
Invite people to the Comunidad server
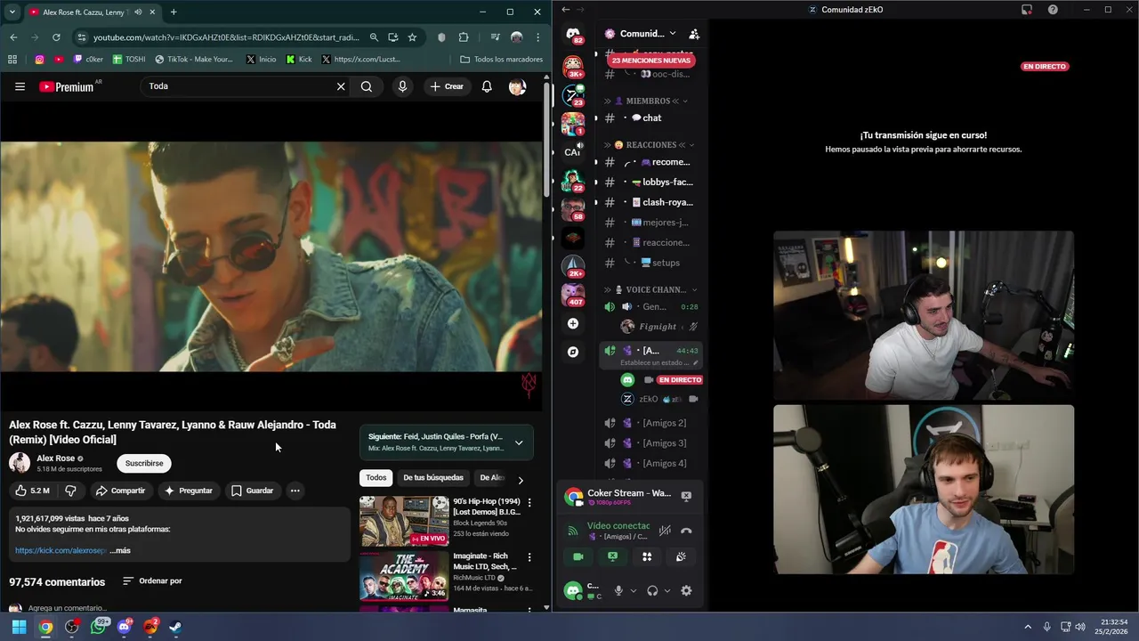tap(694, 34)
